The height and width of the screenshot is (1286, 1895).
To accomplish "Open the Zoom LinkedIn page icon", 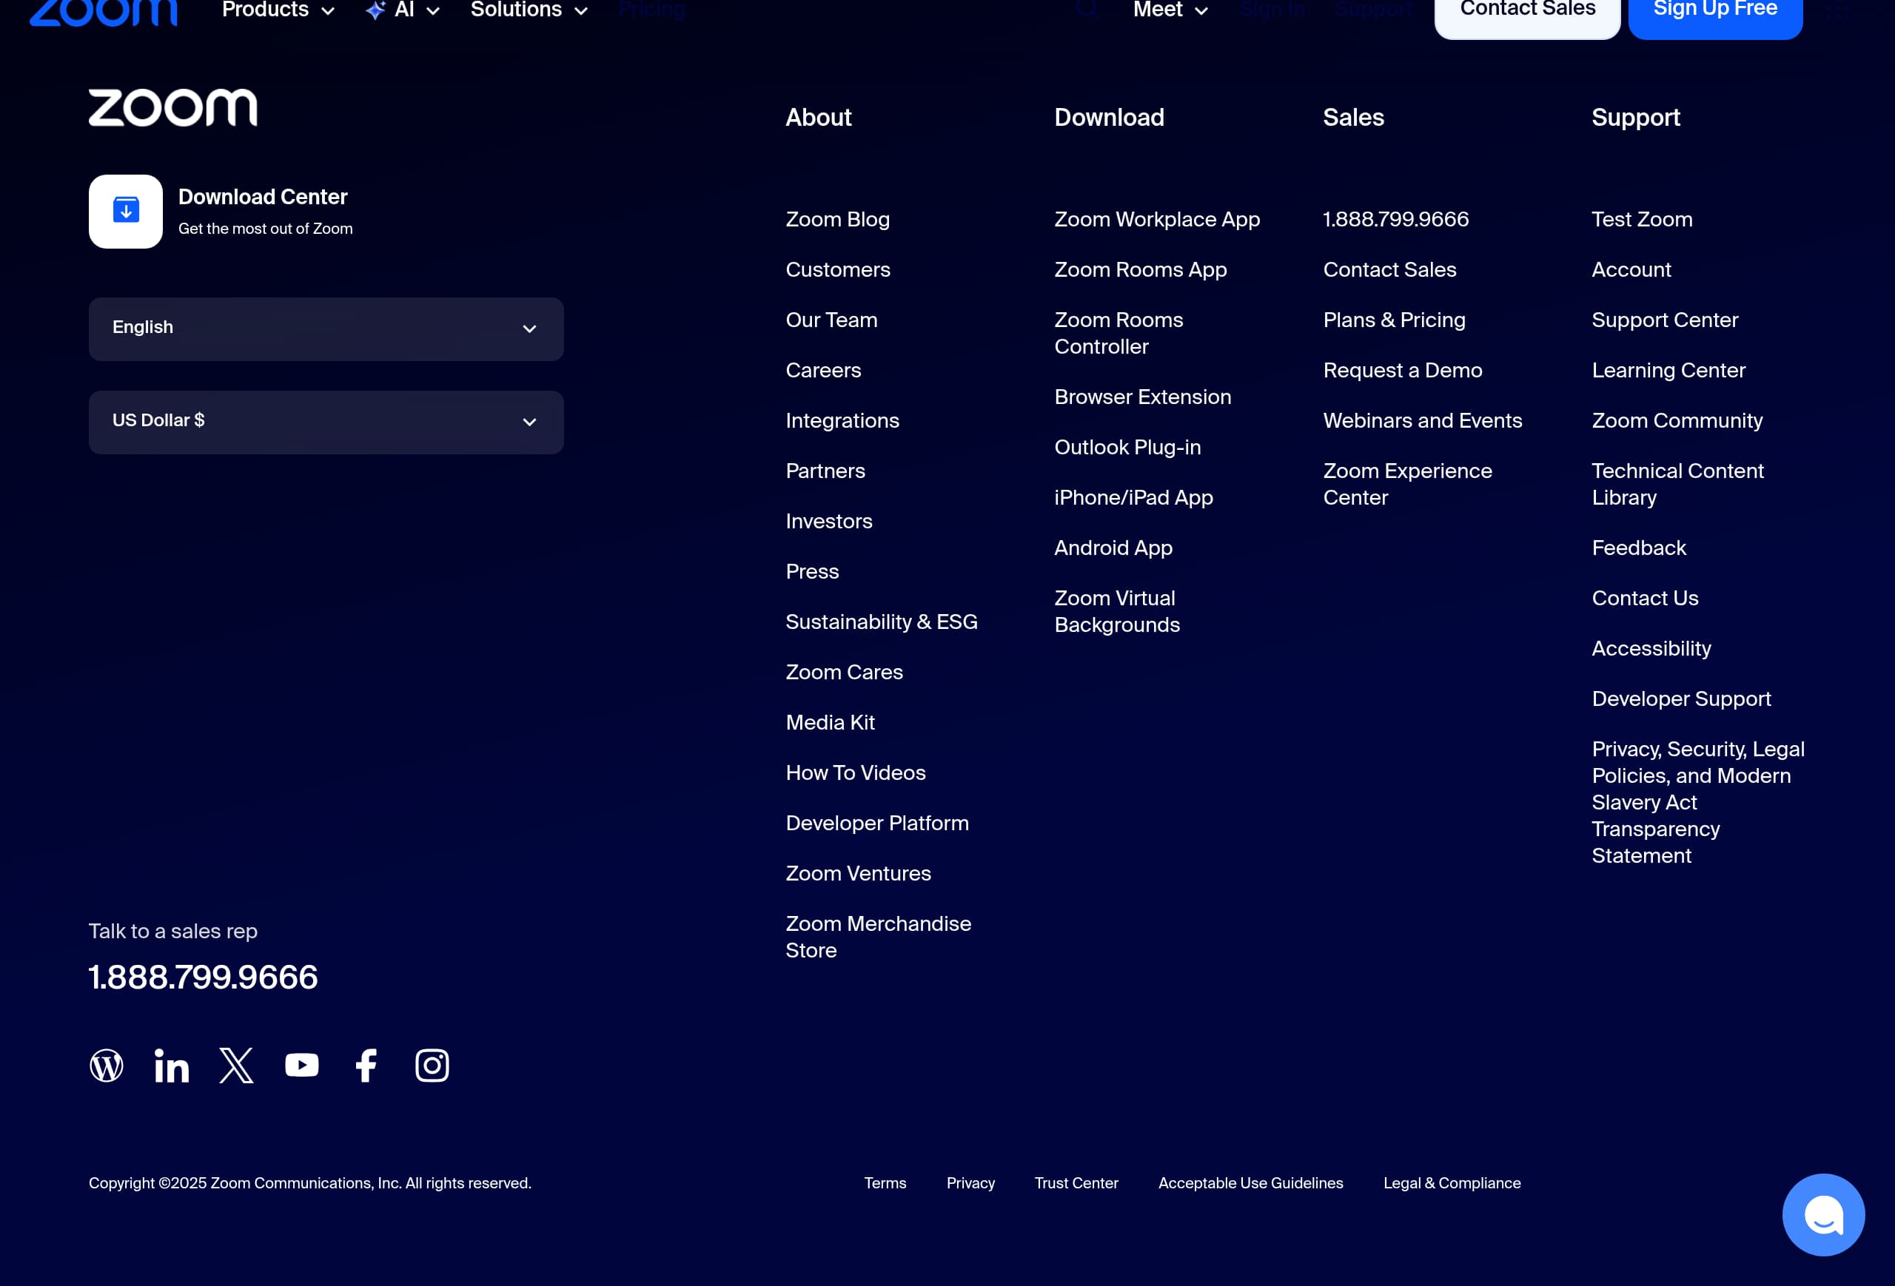I will click(171, 1066).
